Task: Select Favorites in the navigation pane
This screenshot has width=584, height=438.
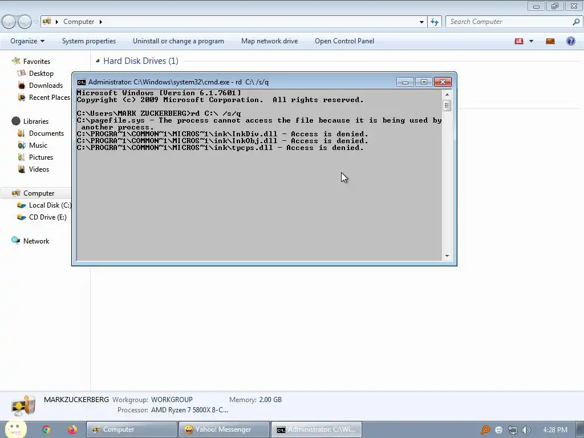Action: (36, 62)
